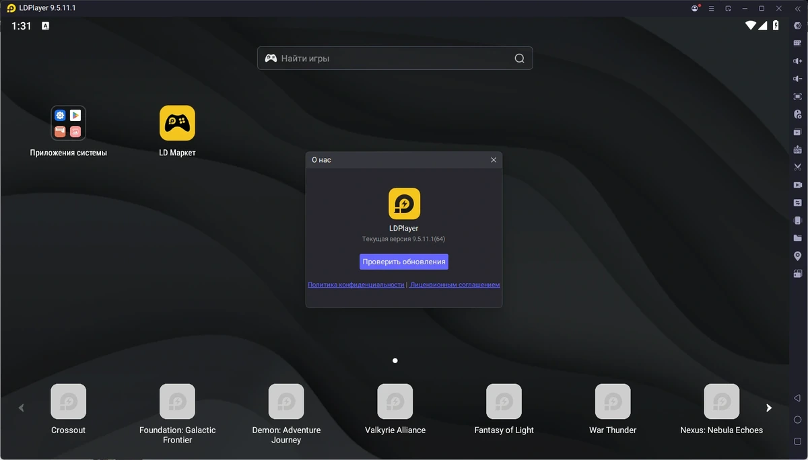Viewport: 808px width, 460px height.
Task: Open the shared folder sidebar icon
Action: click(798, 238)
